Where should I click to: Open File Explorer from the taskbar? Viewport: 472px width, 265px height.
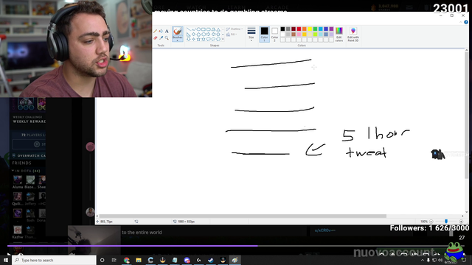tap(139, 260)
